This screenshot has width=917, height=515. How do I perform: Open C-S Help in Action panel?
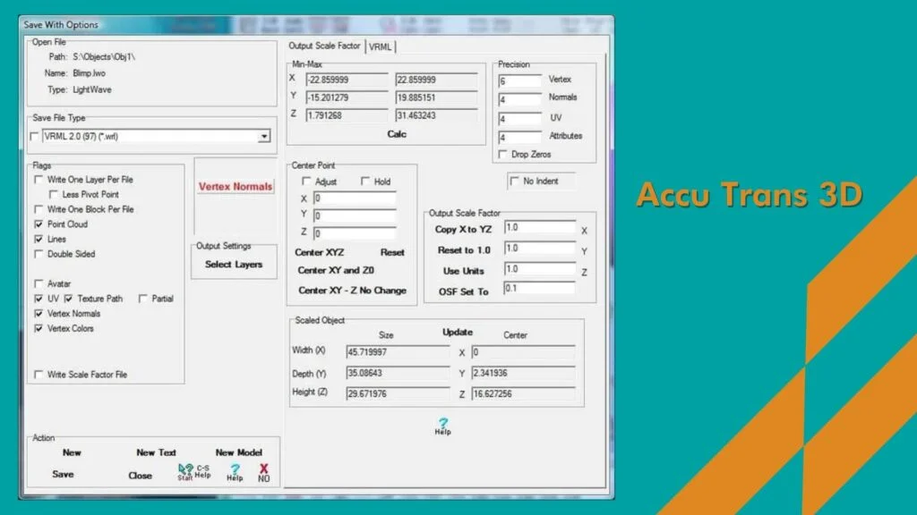(203, 472)
